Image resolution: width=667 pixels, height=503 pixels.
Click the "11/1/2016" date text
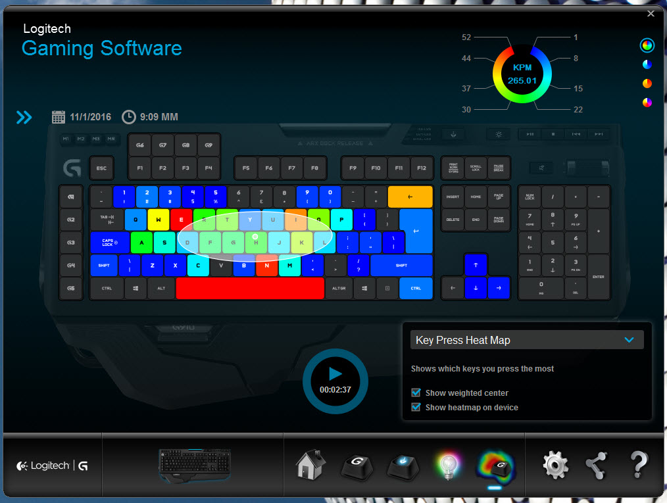tap(90, 117)
